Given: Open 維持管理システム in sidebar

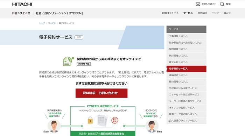Looking at the screenshot, I should [187, 82].
